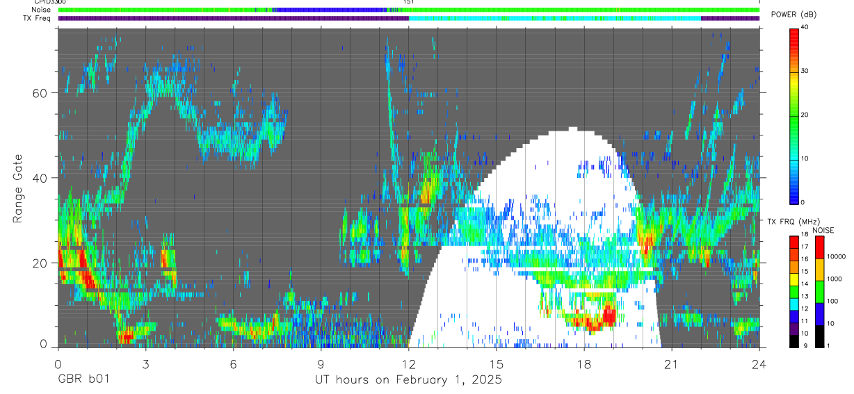Click the x-axis title 'UT hours on February 1, 2025'
The height and width of the screenshot is (394, 854).
point(408,380)
